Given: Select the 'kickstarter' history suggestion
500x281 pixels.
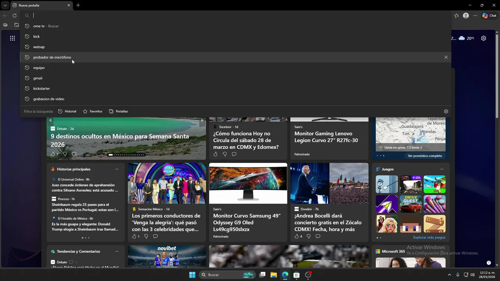Looking at the screenshot, I should (236, 89).
